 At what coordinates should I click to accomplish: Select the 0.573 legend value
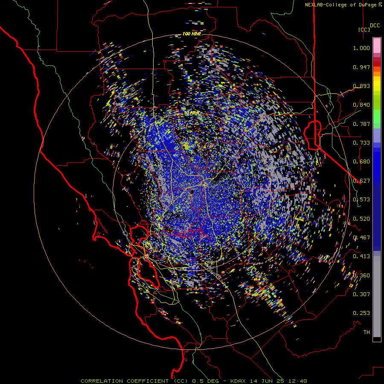pos(361,200)
